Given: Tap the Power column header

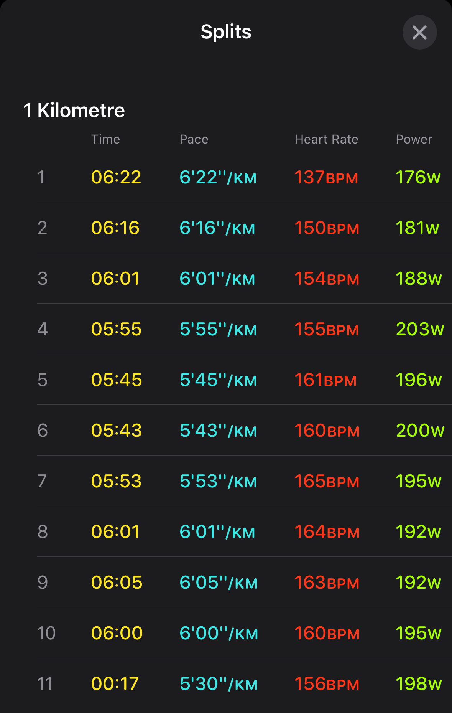Looking at the screenshot, I should click(x=414, y=139).
